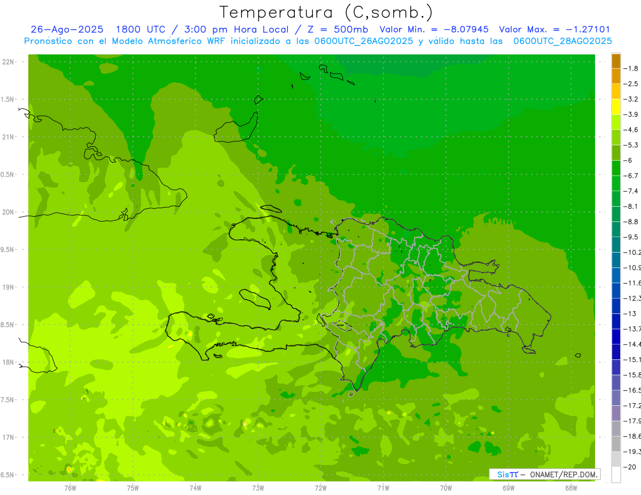Select the valid-until time '0600UTC_28AGO2025'
The image size is (641, 495).
(562, 41)
